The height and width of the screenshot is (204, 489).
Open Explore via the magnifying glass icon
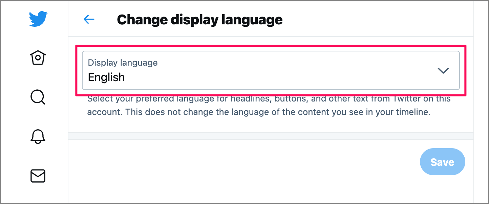point(38,97)
